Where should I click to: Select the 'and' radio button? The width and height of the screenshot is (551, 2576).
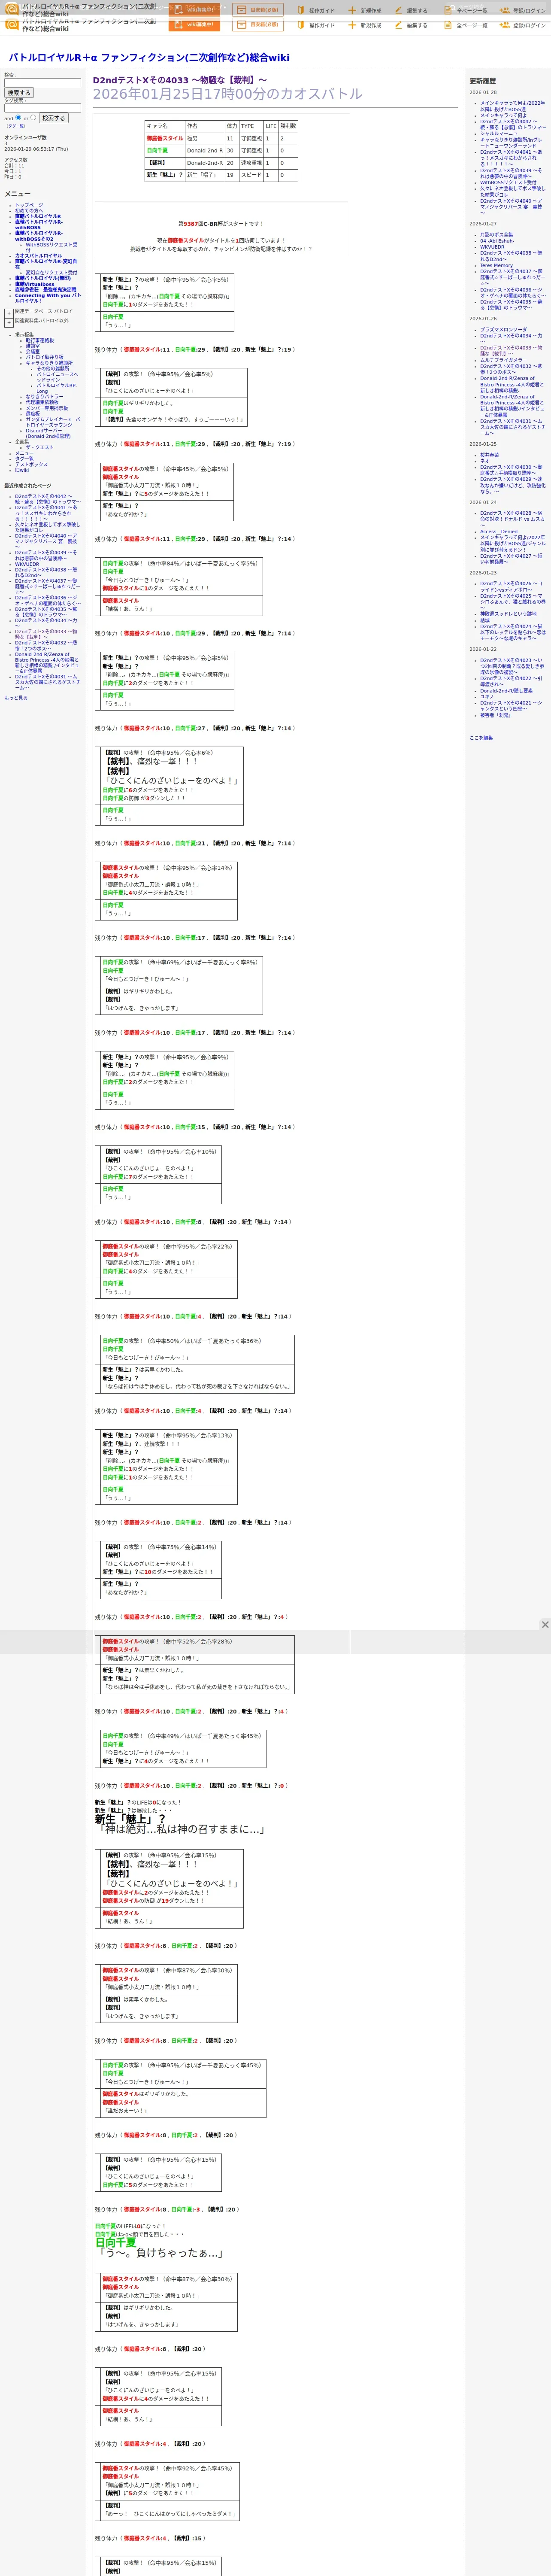18,118
